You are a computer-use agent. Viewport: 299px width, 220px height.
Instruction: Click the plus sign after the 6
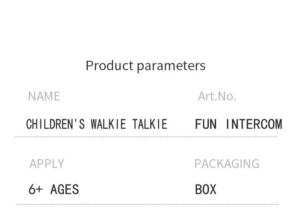40,189
